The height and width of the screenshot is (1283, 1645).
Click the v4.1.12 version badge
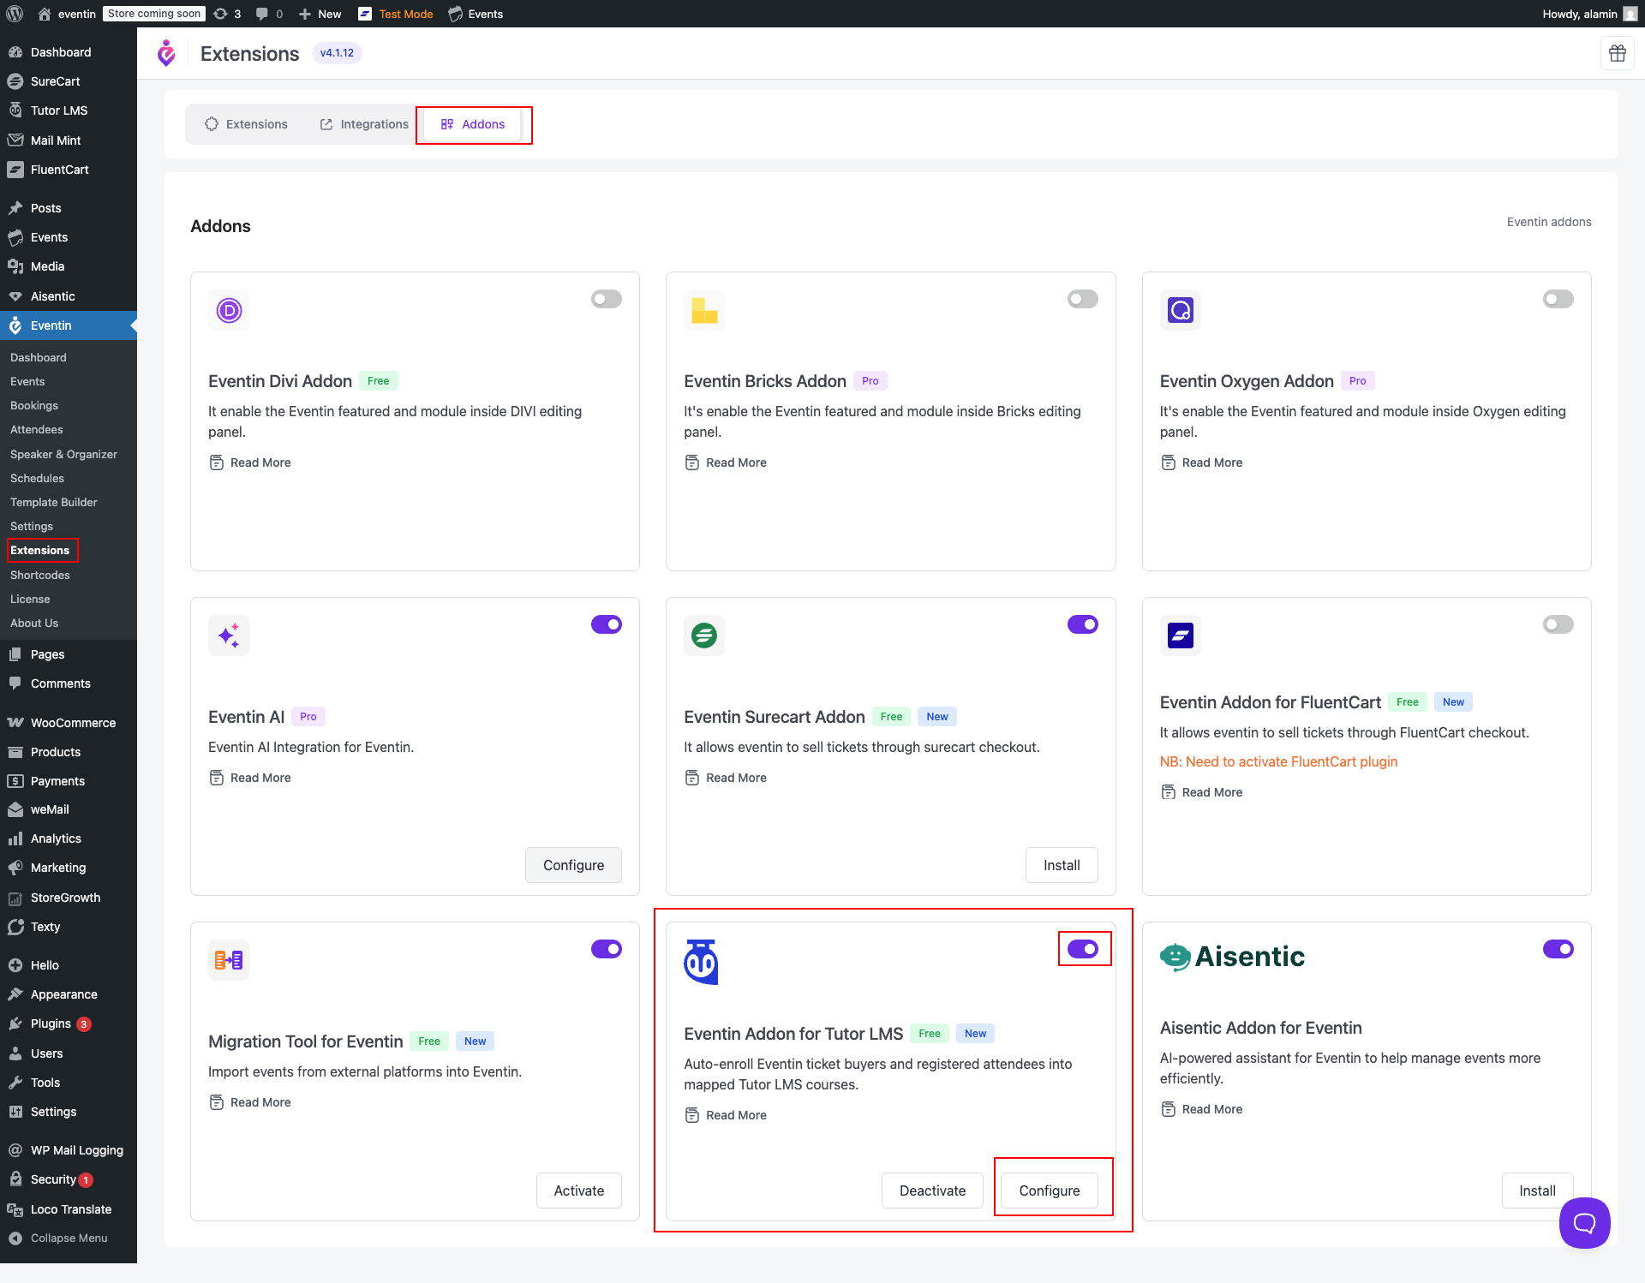[x=337, y=53]
